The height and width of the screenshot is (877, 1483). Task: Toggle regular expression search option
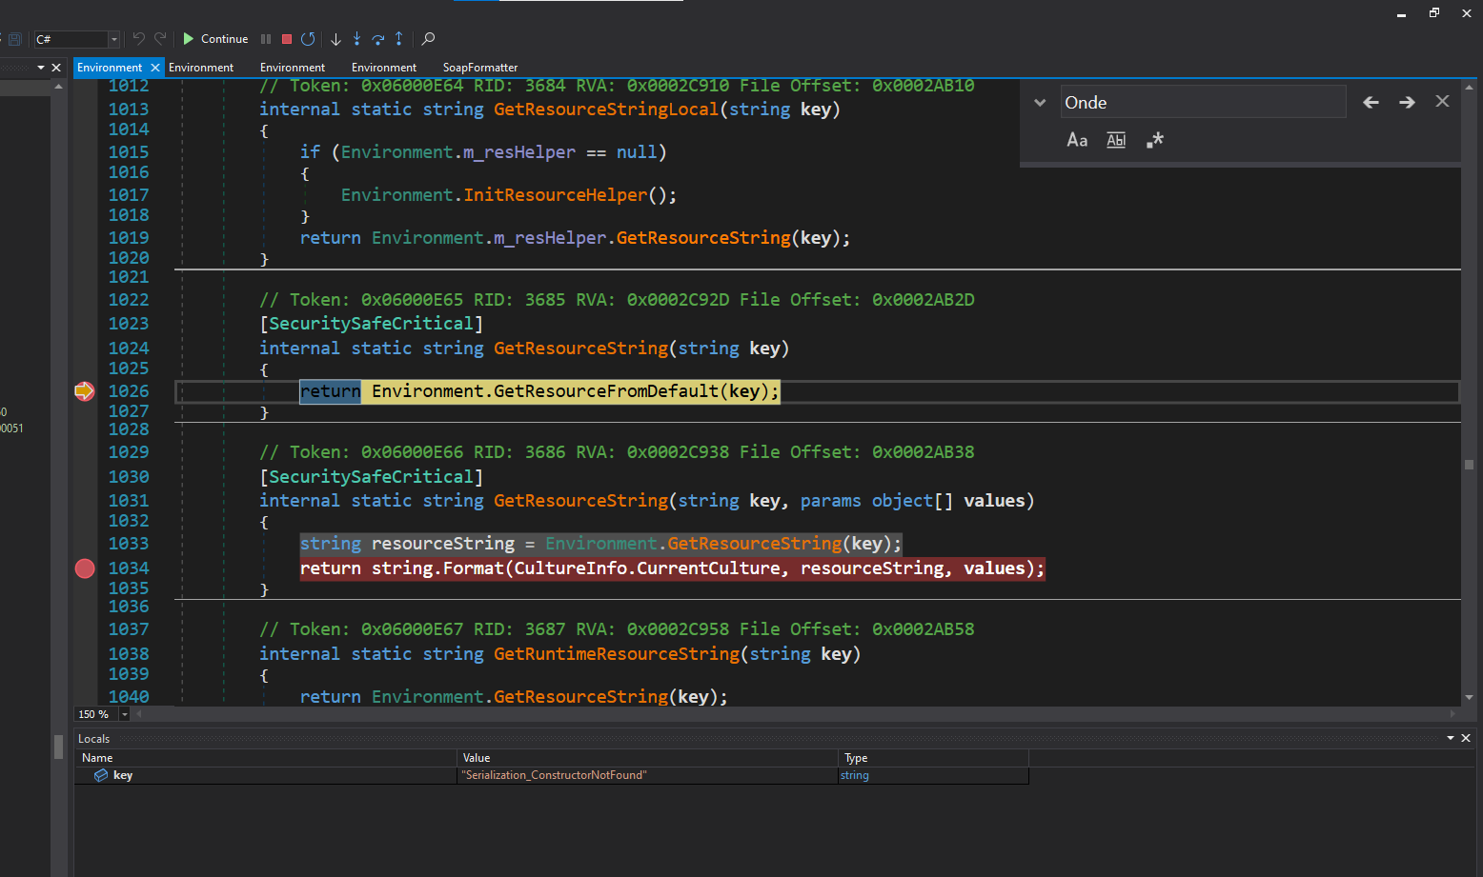(1155, 140)
